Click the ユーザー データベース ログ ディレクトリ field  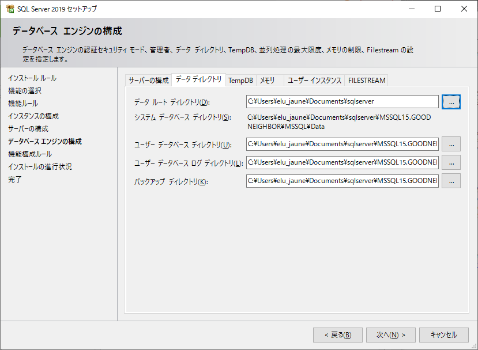342,162
